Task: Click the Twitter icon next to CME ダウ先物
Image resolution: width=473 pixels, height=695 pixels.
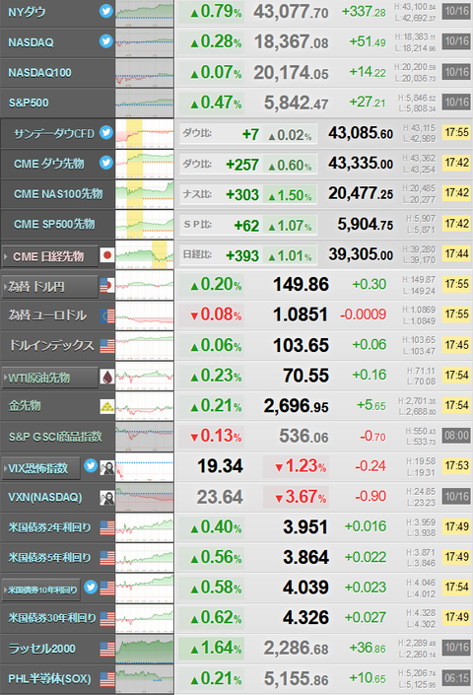Action: pos(105,163)
